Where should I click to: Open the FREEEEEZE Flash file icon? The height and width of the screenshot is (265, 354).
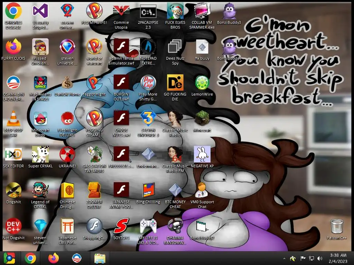[121, 154]
